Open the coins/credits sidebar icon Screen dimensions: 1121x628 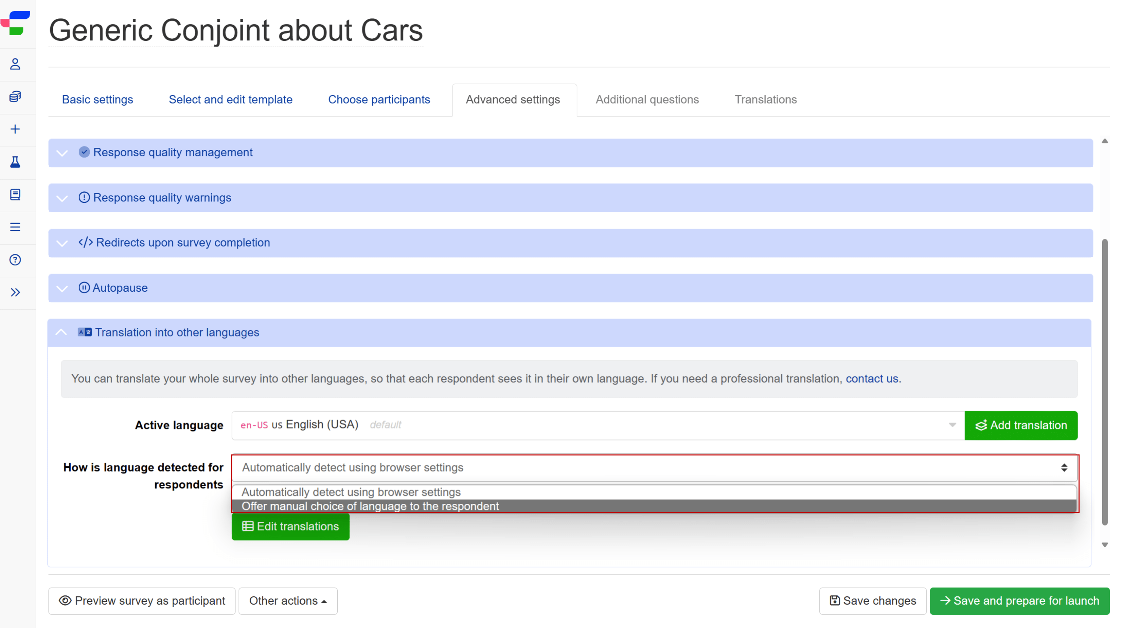tap(15, 96)
